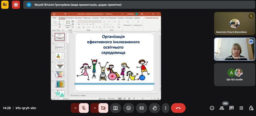Open the PowerPoint account avatar
The image size is (256, 116).
tap(137, 14)
